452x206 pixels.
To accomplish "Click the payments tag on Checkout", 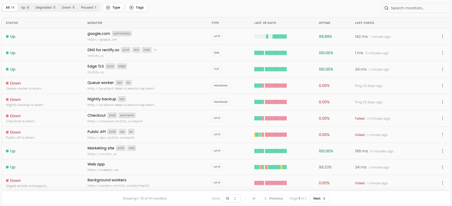I will tap(127, 115).
